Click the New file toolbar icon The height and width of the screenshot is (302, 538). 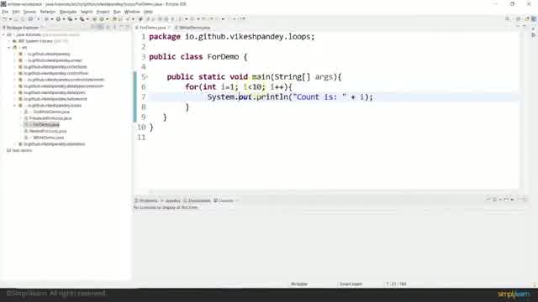(x=5, y=18)
